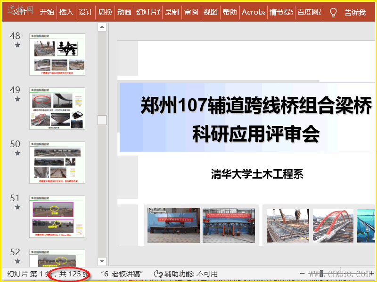Open the 插入 ribbon tab
377x282 pixels.
[x=66, y=12]
